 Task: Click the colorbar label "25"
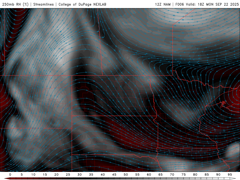coord(68,175)
